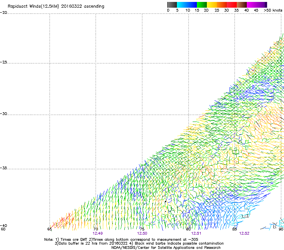The width and height of the screenshot is (284, 250).
Task: Click the gray 0-5 knots color swatch
Action: [x=172, y=5]
